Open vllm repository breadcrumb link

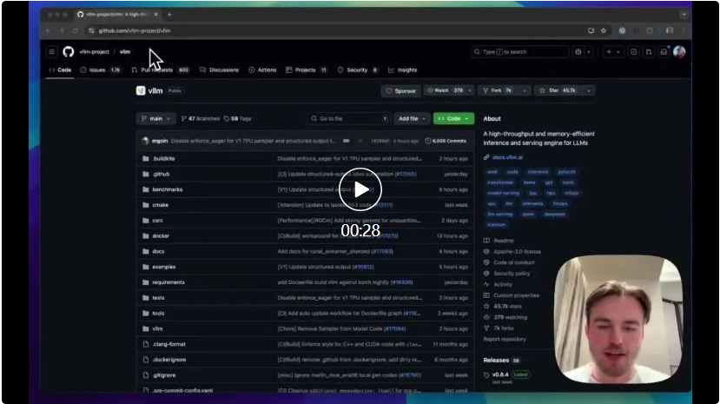point(125,52)
